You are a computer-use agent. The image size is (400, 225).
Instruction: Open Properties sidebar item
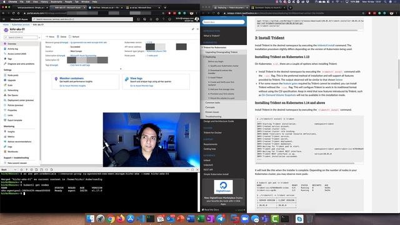click(x=12, y=110)
